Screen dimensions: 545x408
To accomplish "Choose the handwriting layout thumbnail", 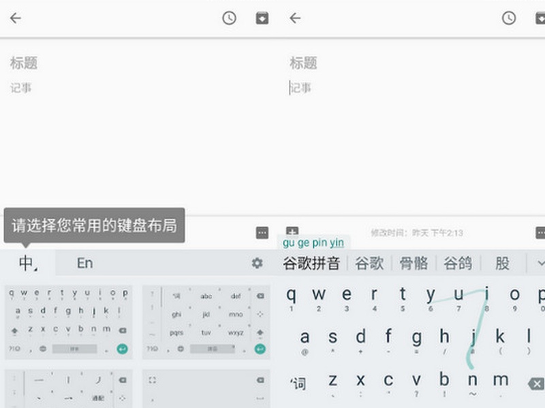I will click(x=206, y=388).
